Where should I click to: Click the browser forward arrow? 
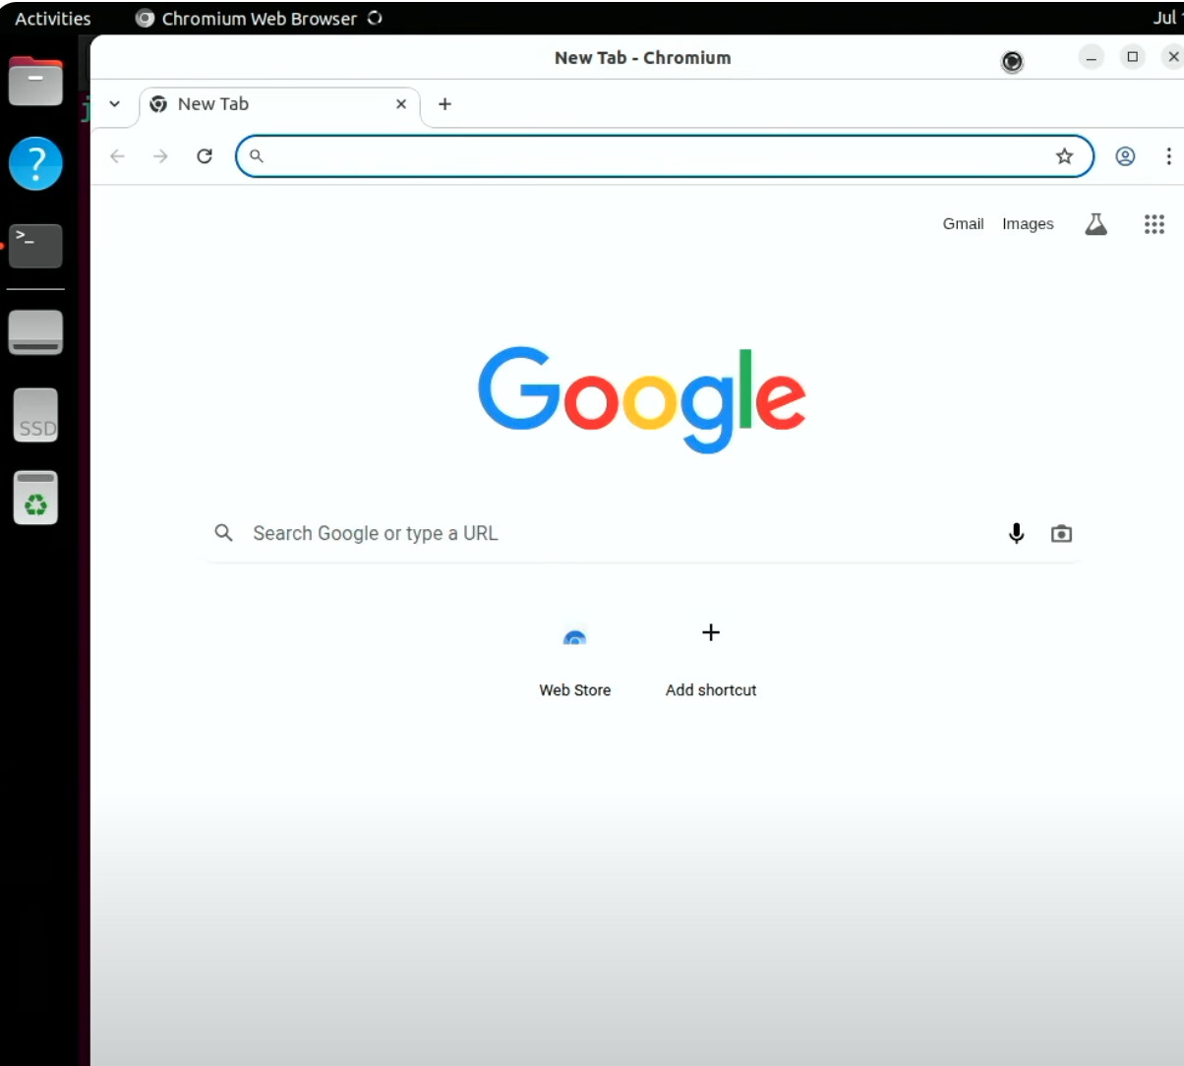pyautogui.click(x=160, y=156)
